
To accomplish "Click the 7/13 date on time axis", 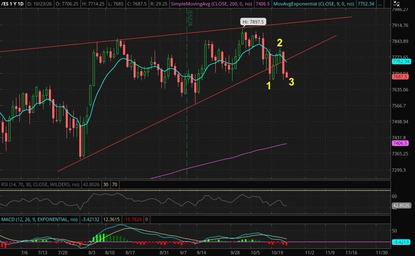I will pyautogui.click(x=43, y=253).
